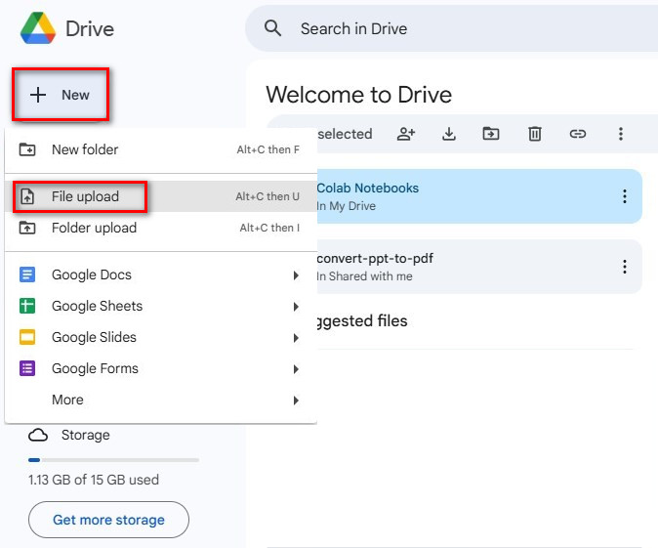Click the green Google Sheets icon
This screenshot has width=658, height=548.
pyautogui.click(x=27, y=306)
